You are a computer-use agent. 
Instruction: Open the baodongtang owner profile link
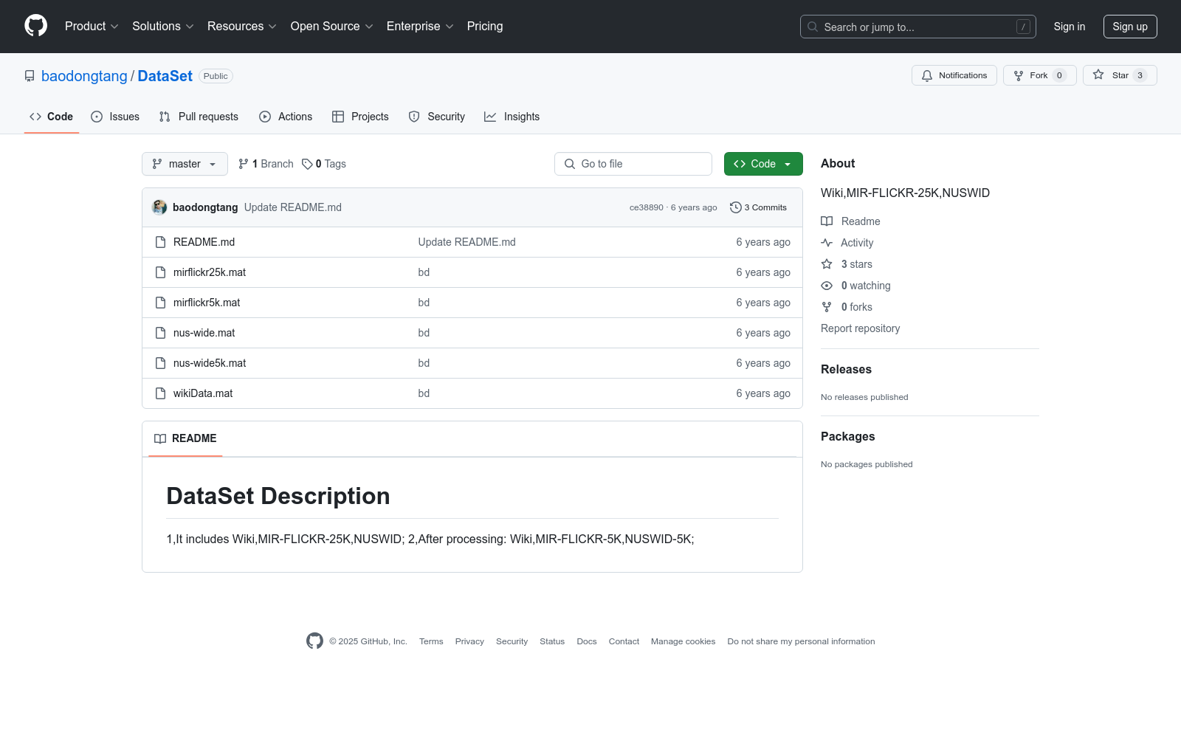(x=84, y=76)
